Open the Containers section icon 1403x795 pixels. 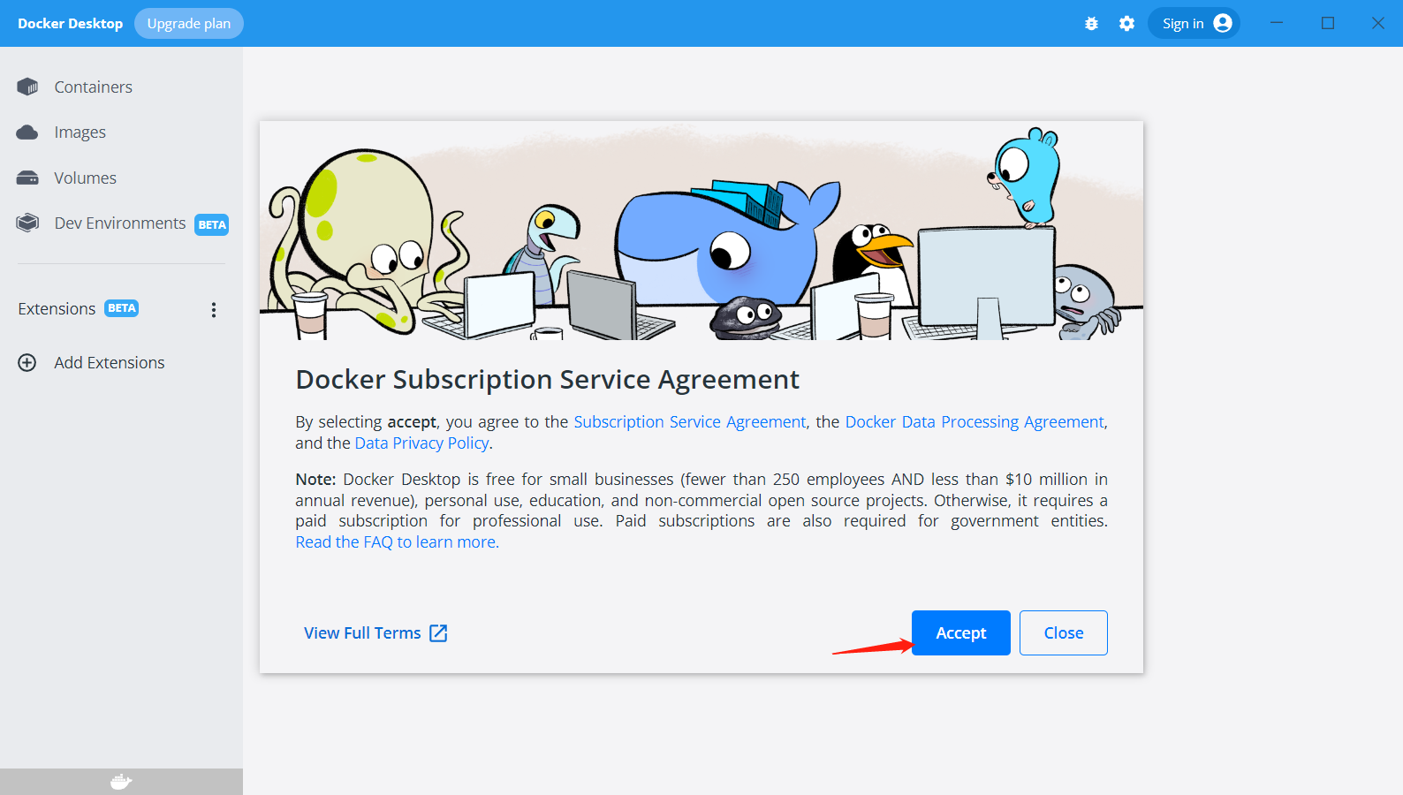point(27,87)
